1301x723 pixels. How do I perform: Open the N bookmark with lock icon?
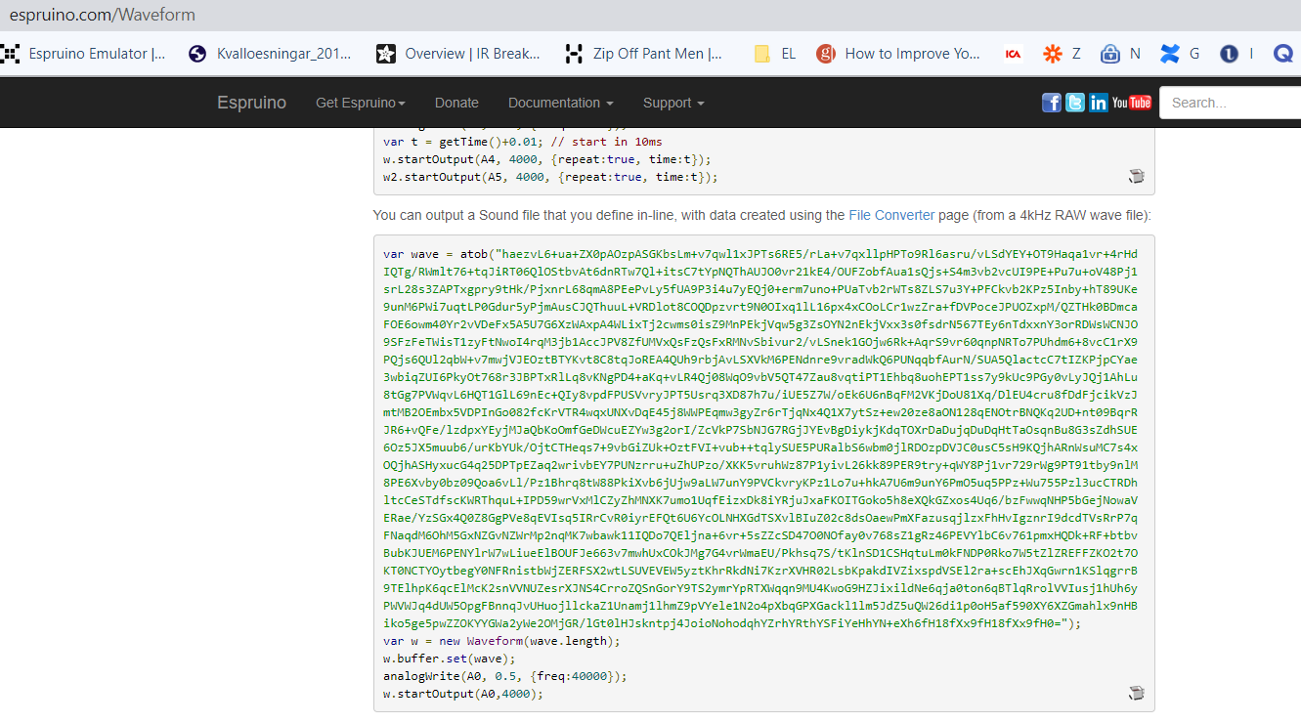click(1120, 54)
